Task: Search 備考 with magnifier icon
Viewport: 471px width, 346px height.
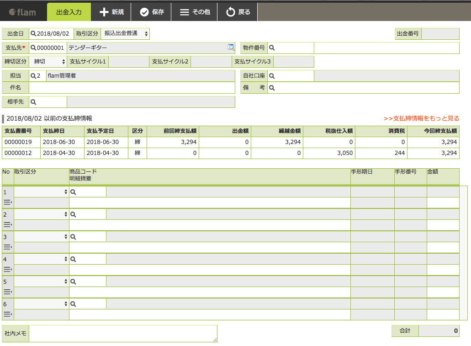Action: click(272, 88)
